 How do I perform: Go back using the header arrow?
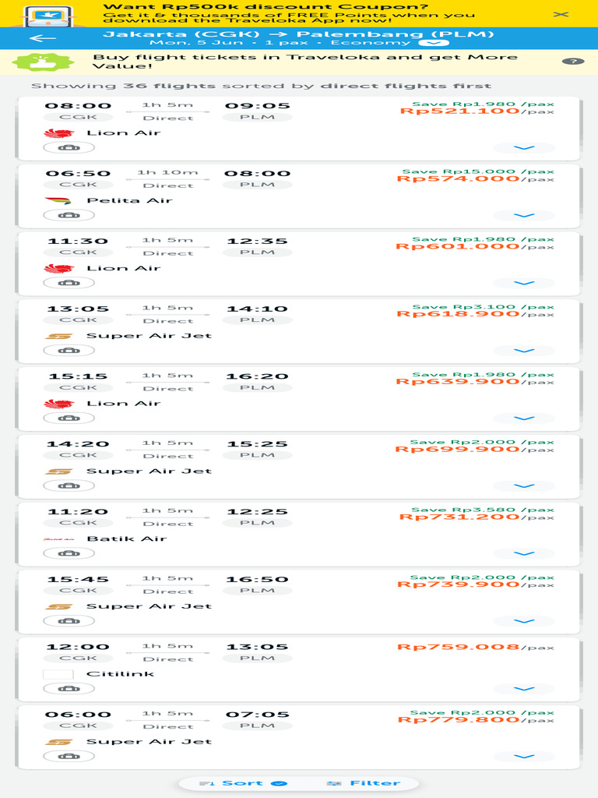(44, 38)
